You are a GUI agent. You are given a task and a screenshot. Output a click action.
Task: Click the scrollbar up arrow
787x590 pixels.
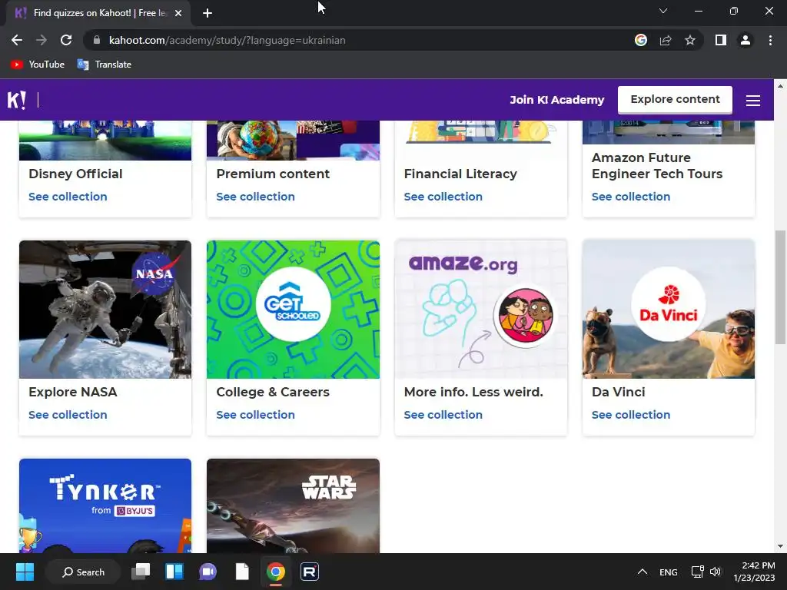click(780, 86)
